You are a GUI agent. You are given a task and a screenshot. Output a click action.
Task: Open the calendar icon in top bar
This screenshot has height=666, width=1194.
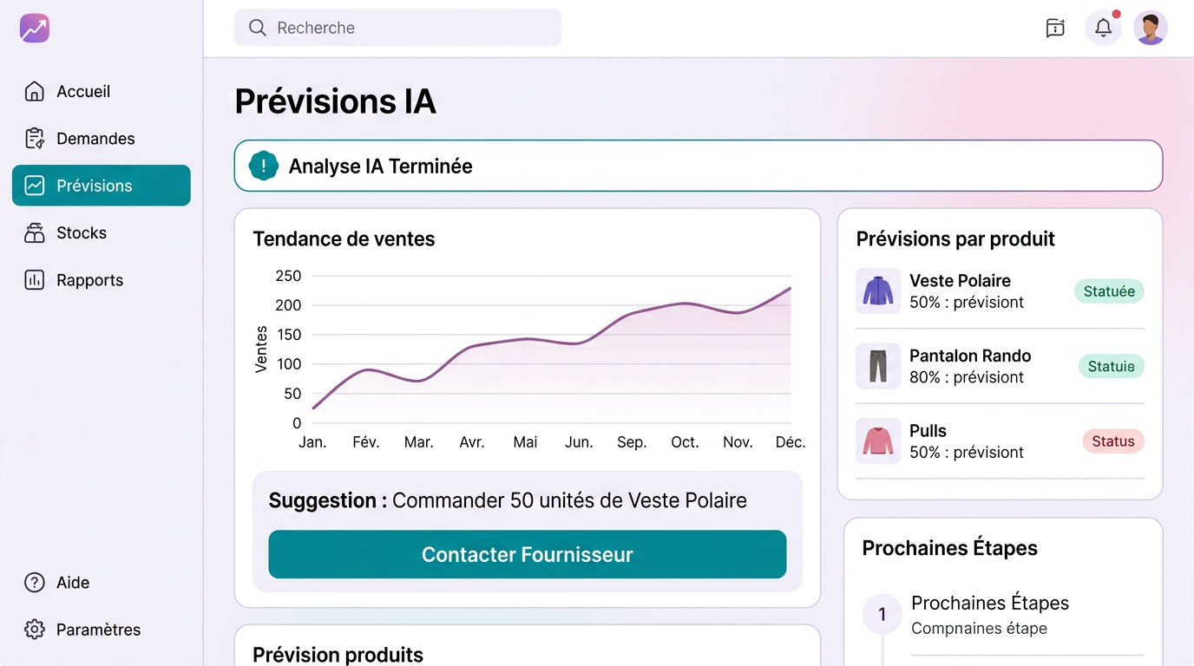(1055, 28)
